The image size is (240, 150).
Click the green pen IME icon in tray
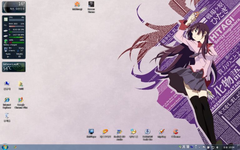(180, 147)
